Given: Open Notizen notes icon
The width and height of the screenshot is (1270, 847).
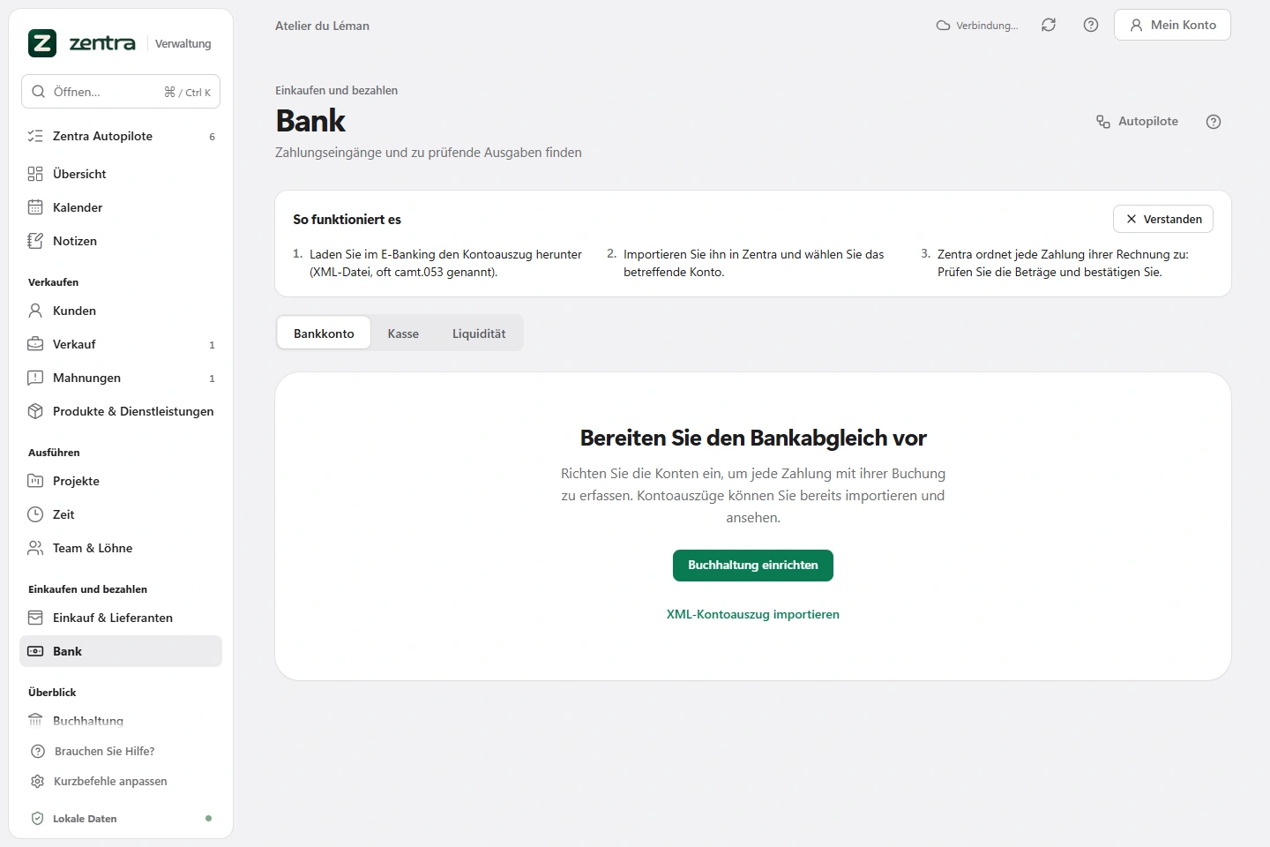Looking at the screenshot, I should point(35,241).
